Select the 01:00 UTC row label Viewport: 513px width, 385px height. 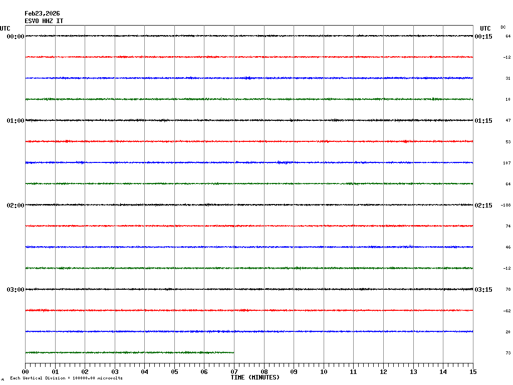[x=15, y=121]
